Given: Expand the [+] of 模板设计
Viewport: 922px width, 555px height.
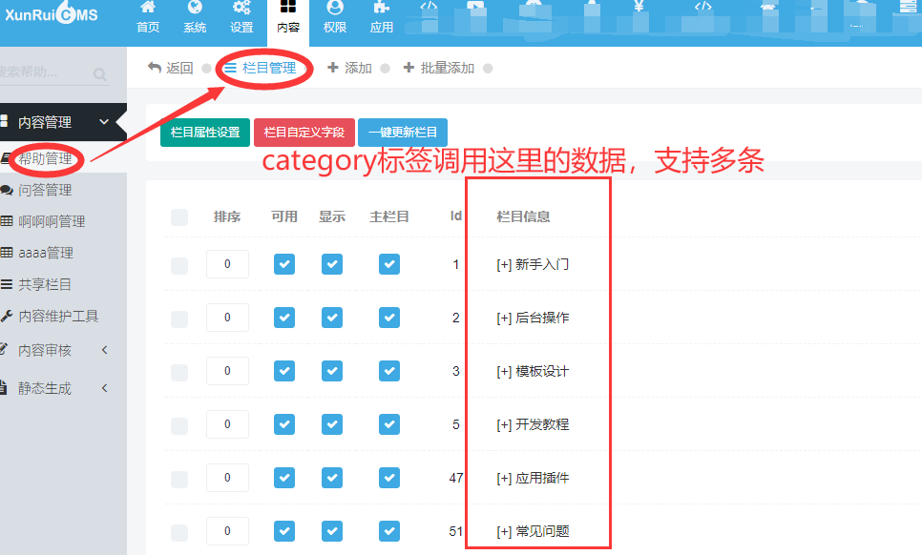Looking at the screenshot, I should coord(504,372).
